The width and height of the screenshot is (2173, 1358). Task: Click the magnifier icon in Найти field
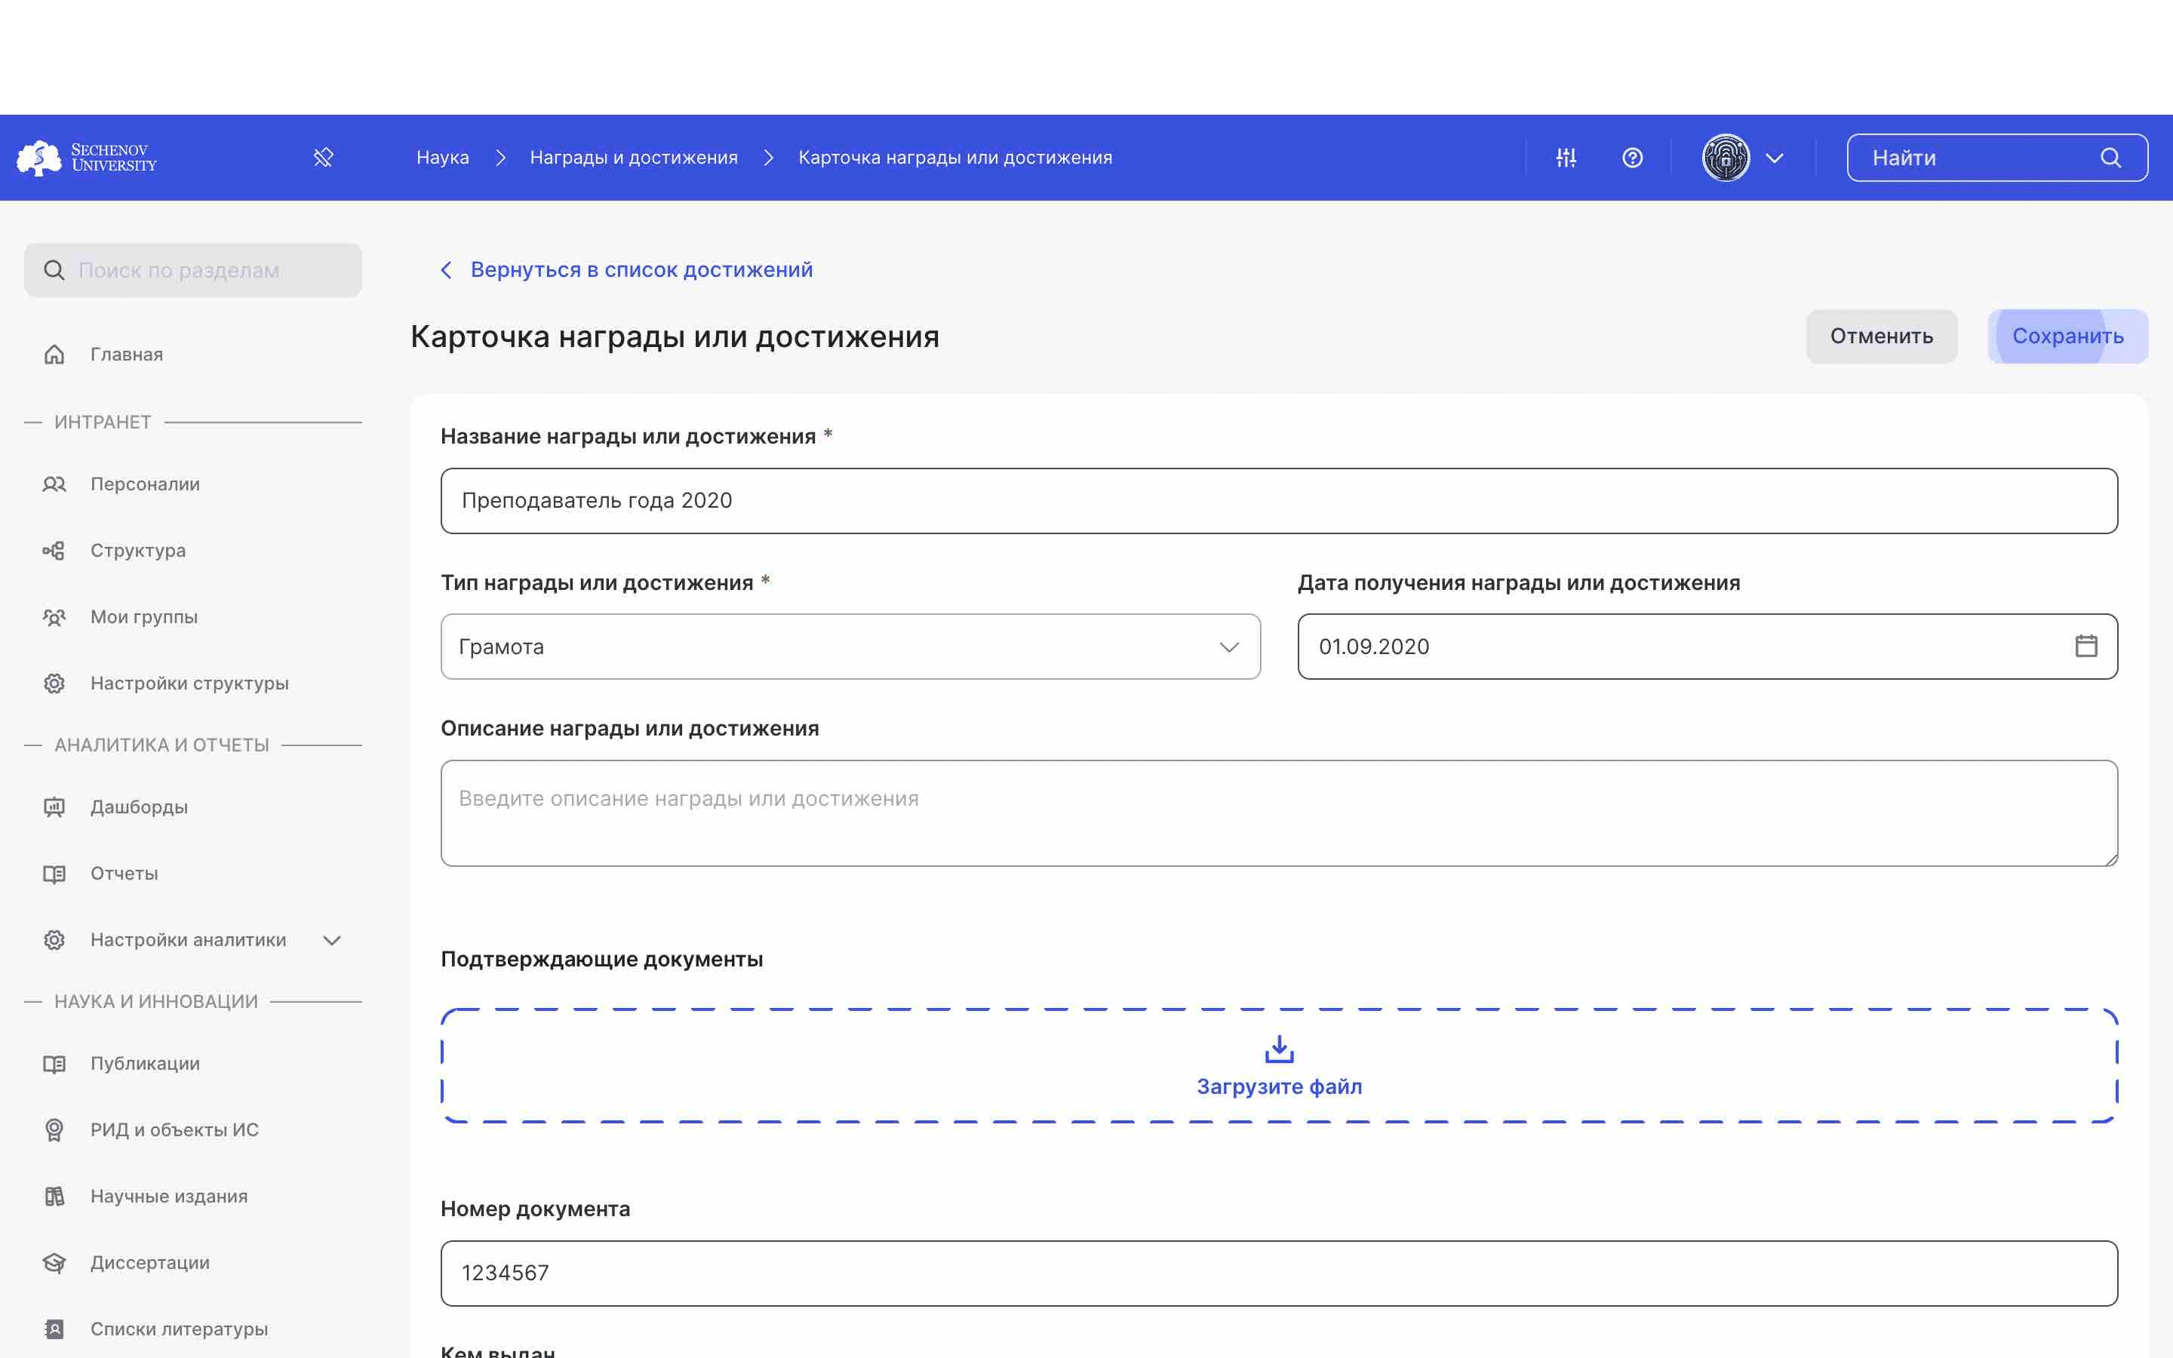click(x=2111, y=158)
